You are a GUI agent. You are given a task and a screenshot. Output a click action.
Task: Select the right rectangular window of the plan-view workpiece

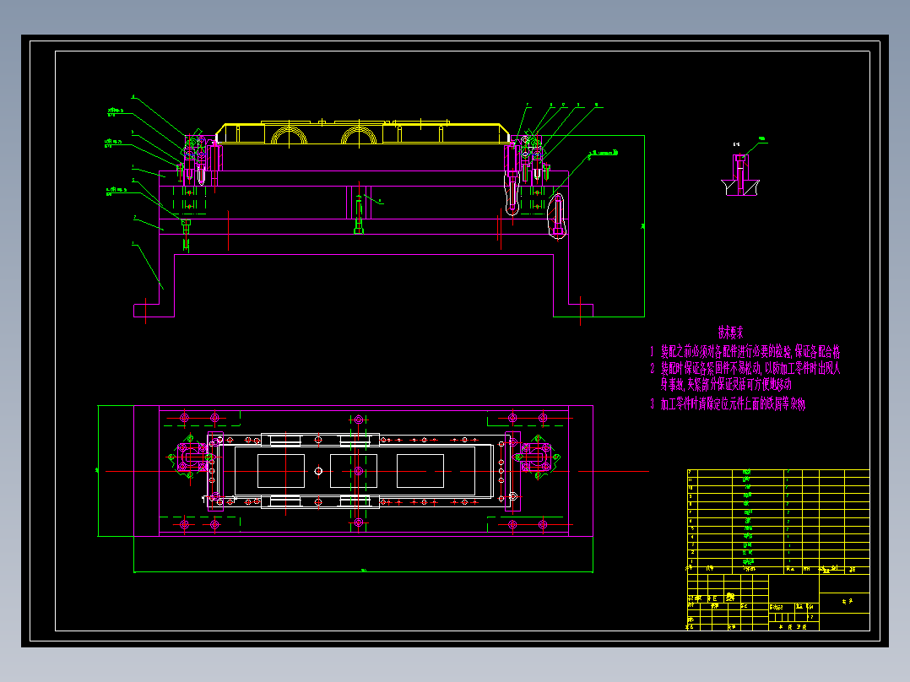coord(420,471)
